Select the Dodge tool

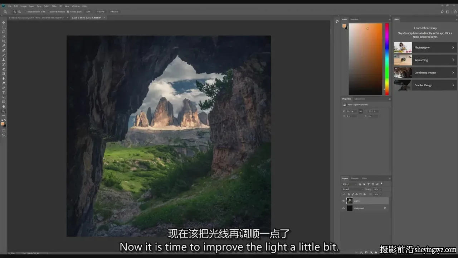(x=4, y=82)
